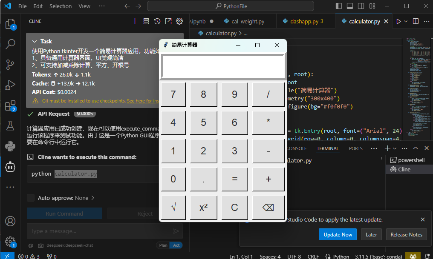Open the Extensions view
Screen dimensions: 433x259
coord(10,105)
